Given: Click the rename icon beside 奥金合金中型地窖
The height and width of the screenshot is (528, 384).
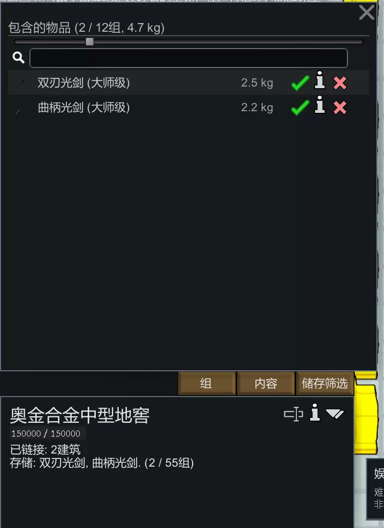Looking at the screenshot, I should (294, 414).
